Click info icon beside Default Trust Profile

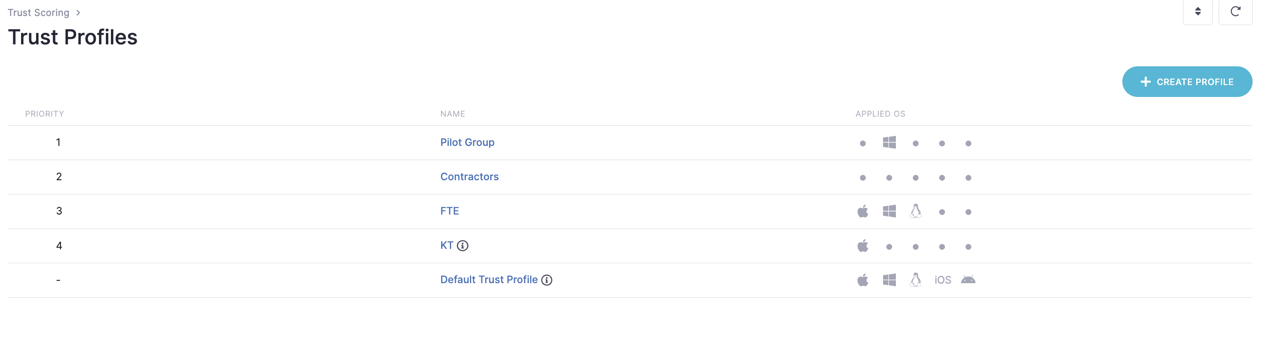click(547, 280)
